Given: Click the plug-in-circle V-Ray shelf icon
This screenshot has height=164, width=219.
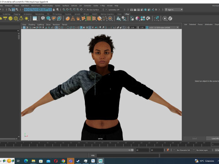Looking at the screenshot, I should point(165,19).
